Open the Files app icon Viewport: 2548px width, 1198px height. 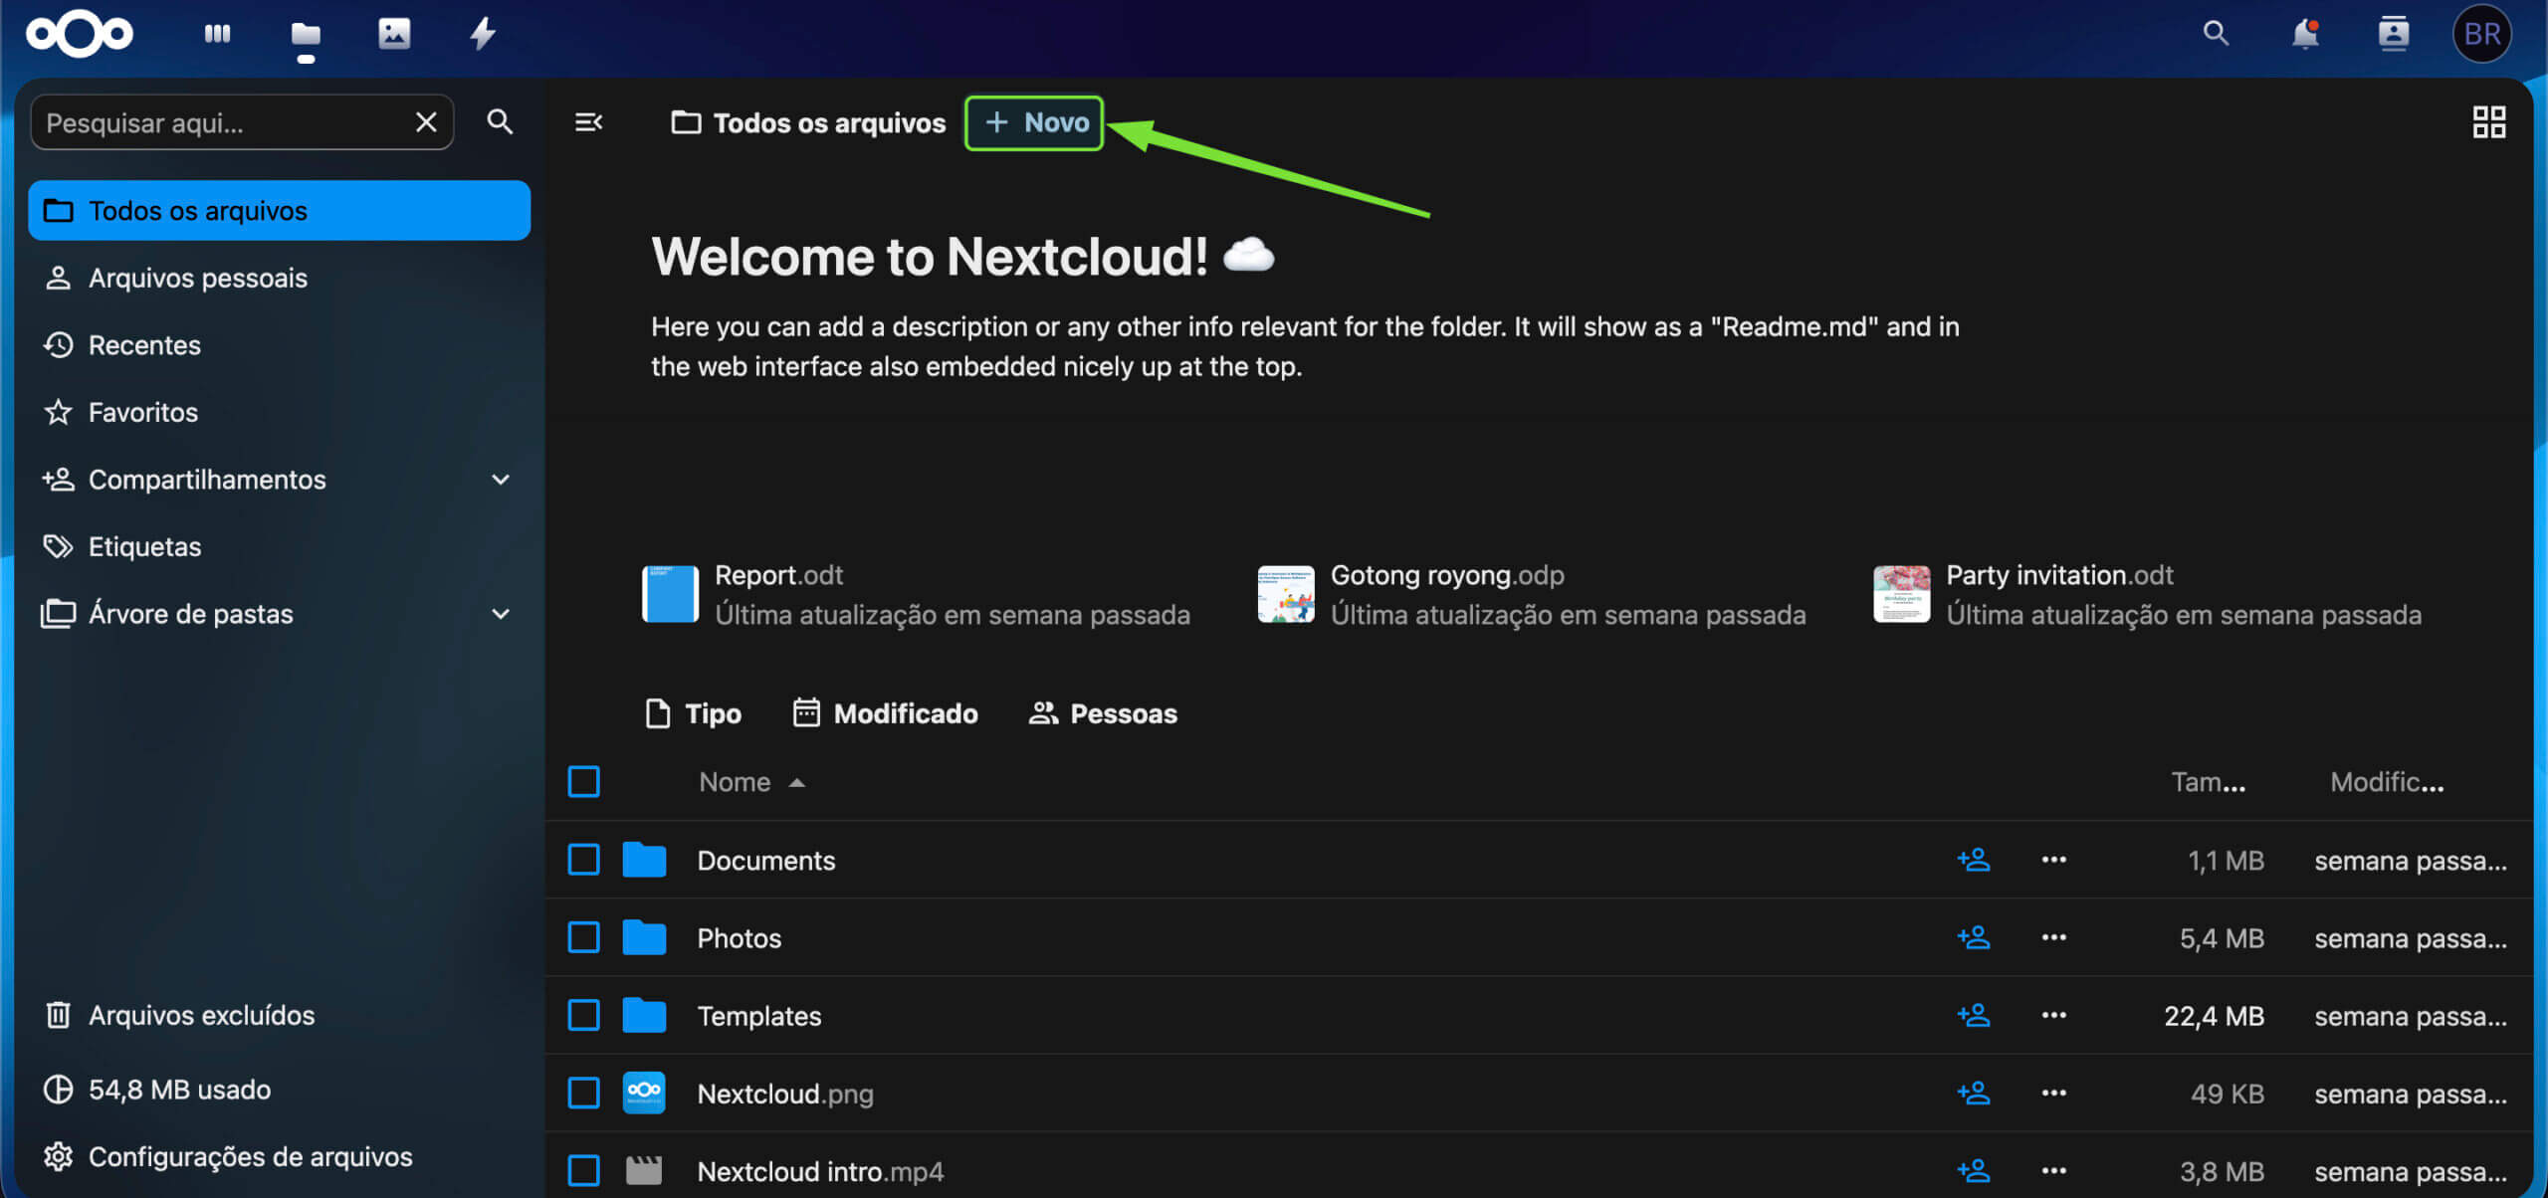click(x=306, y=34)
